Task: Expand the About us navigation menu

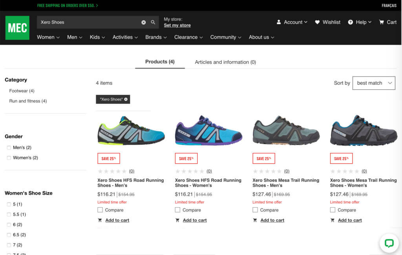Action: click(x=261, y=37)
